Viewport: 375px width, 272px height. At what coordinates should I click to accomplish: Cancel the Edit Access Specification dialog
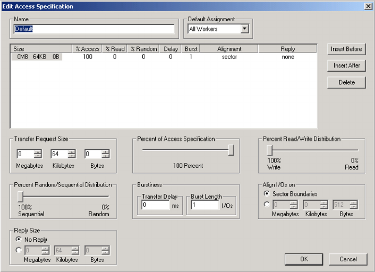click(x=347, y=259)
